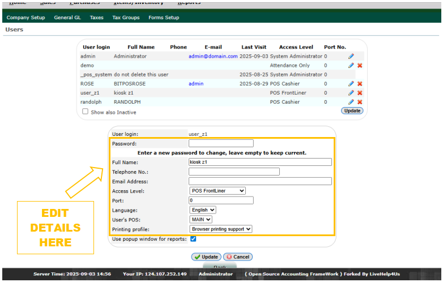Image resolution: width=443 pixels, height=282 pixels.
Task: Open the admin@domain.com email link
Action: point(213,56)
